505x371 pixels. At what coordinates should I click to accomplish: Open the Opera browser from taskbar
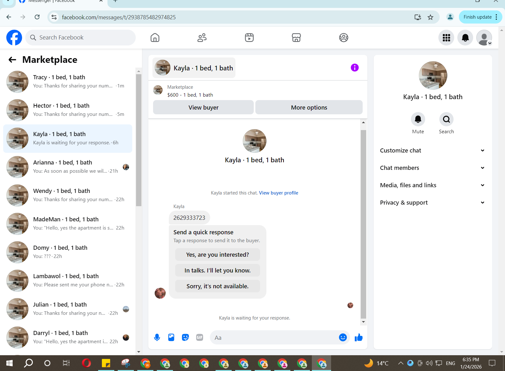coord(86,363)
